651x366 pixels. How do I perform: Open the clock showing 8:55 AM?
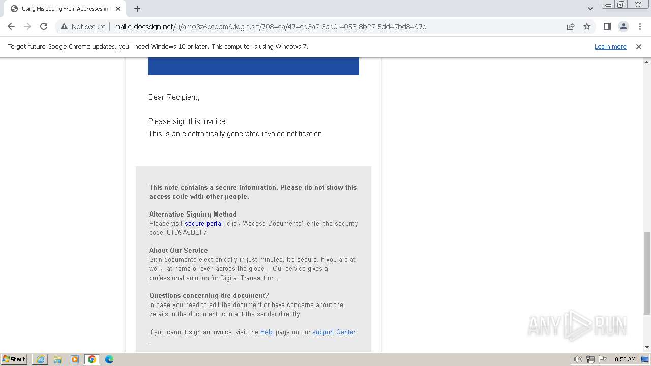pos(625,359)
